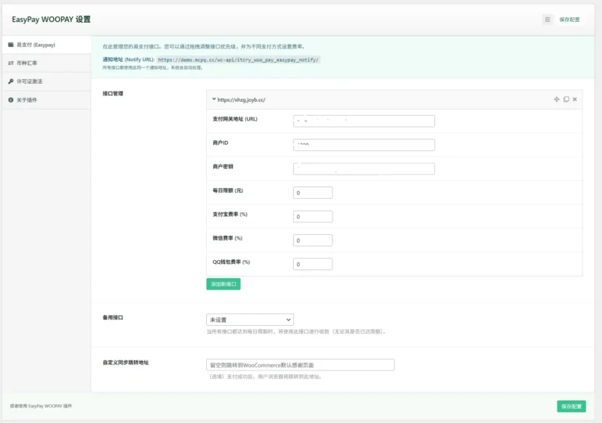Click the list icon beside top 保存配置
The height and width of the screenshot is (423, 602).
(x=547, y=20)
